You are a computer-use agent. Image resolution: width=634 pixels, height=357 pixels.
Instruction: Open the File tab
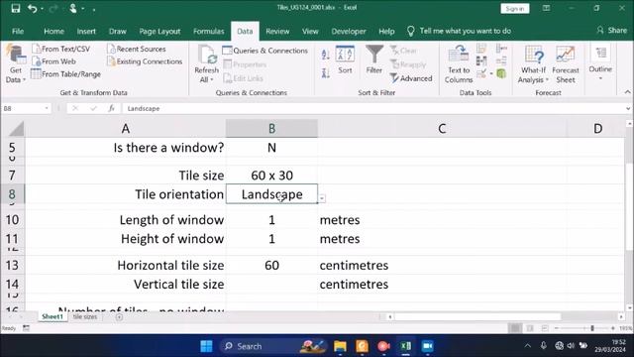coord(18,31)
